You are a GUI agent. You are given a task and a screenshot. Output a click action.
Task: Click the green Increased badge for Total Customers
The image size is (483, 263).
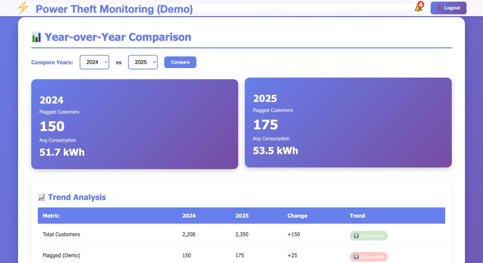pos(369,236)
